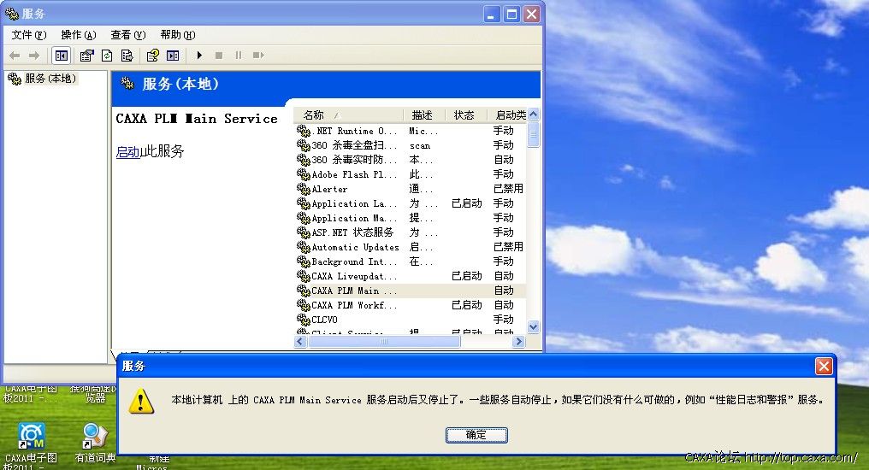Start the service with play icon
This screenshot has height=470, width=869.
click(199, 56)
